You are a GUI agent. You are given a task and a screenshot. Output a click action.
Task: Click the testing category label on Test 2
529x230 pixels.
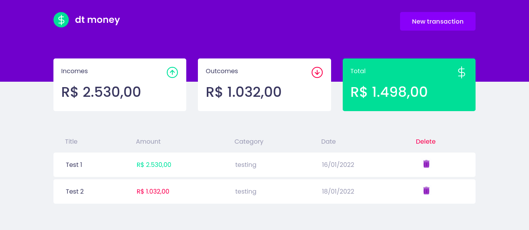pos(246,191)
